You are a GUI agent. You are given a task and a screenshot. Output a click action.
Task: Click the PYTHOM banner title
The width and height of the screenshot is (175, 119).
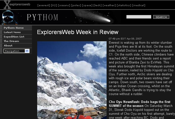[x=42, y=17]
